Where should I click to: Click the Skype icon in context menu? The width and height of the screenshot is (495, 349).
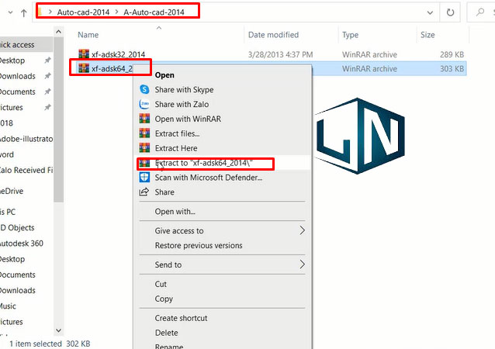(x=144, y=89)
